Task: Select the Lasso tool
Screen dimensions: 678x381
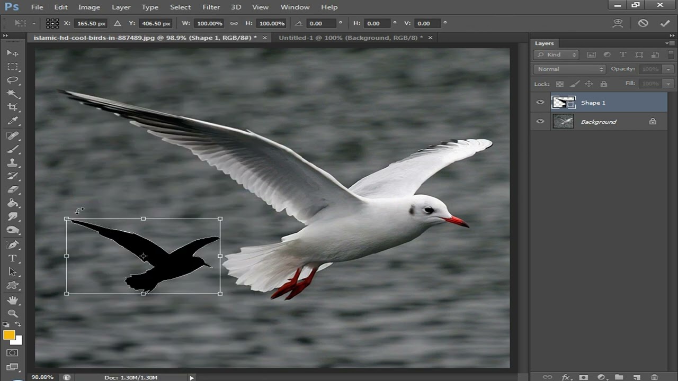Action: tap(12, 80)
